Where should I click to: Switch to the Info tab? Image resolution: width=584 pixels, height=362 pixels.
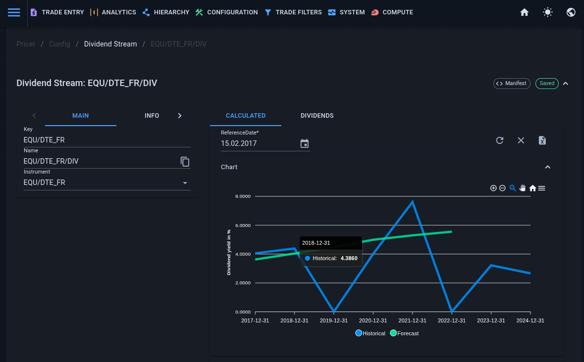pyautogui.click(x=152, y=116)
